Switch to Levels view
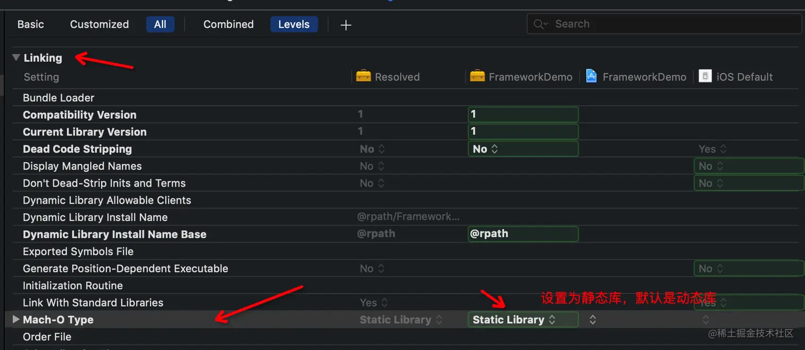 click(x=294, y=24)
